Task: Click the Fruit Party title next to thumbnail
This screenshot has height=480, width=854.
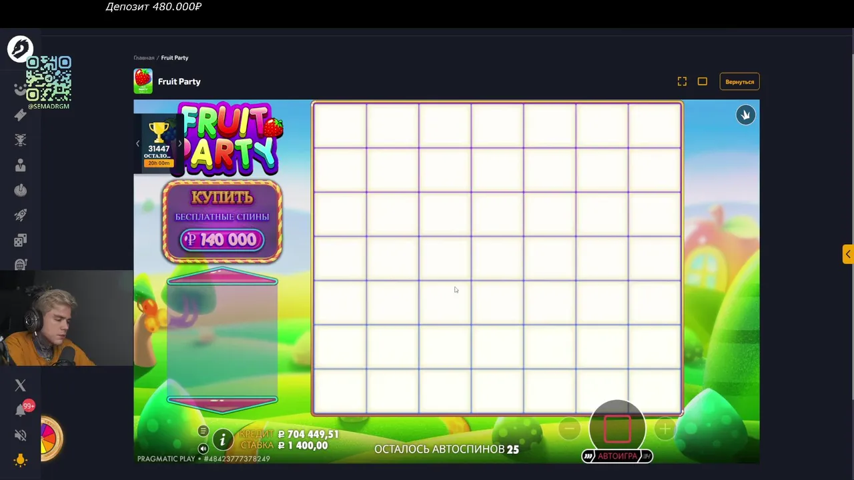Action: pos(179,81)
